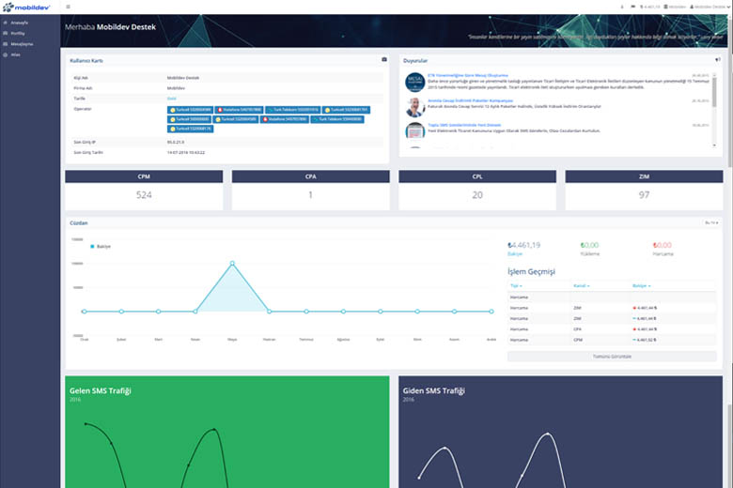Click the Anasayfa icon in sidebar

[6, 20]
